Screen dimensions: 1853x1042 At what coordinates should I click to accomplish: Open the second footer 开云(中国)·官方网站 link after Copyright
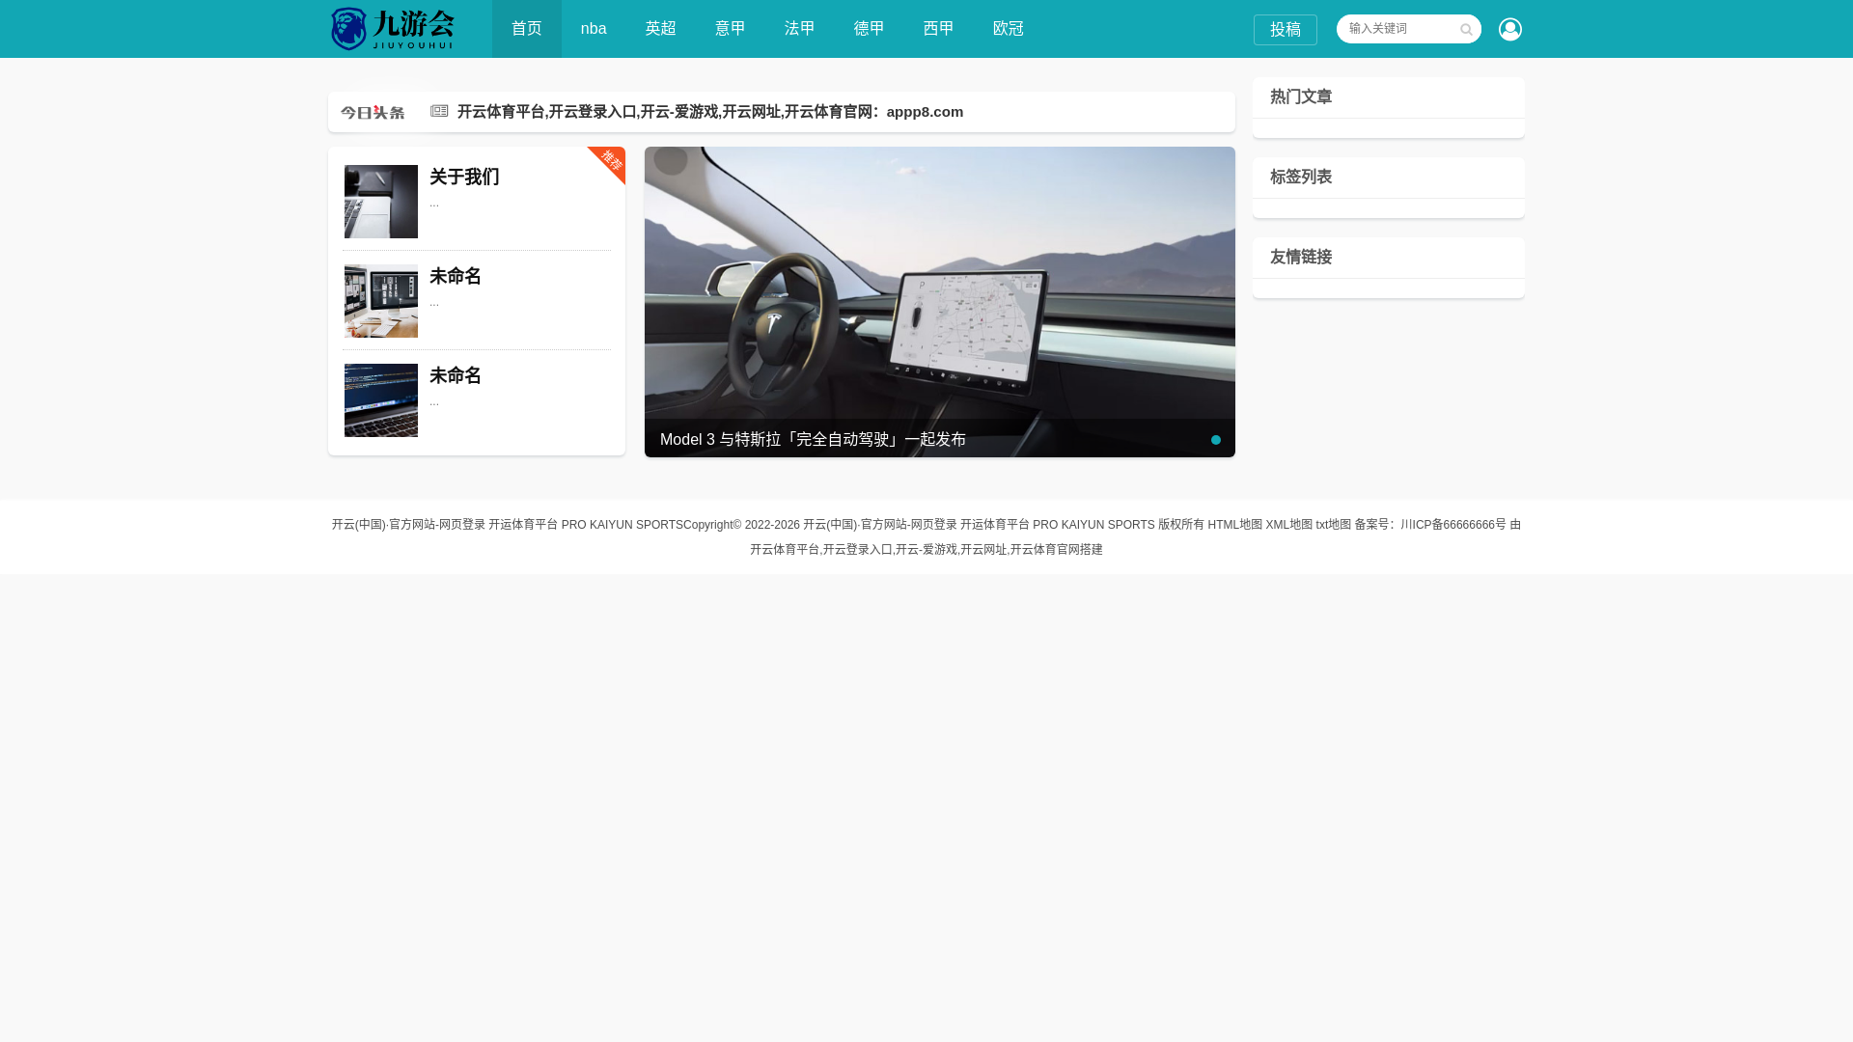pos(979,525)
